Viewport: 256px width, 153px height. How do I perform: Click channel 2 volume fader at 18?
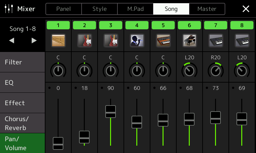pos(84,137)
